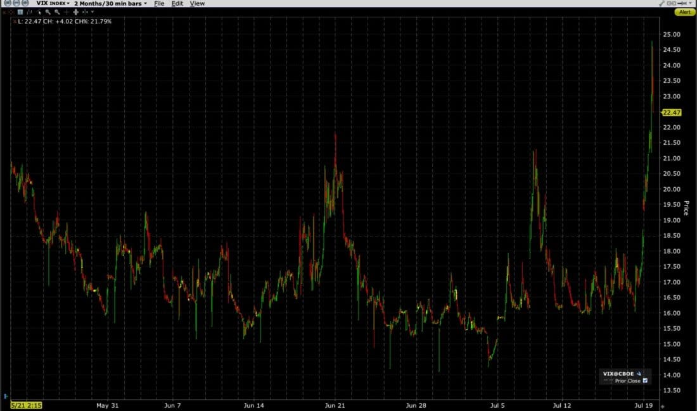Uncheck the Prior Close checkbox

pyautogui.click(x=646, y=381)
